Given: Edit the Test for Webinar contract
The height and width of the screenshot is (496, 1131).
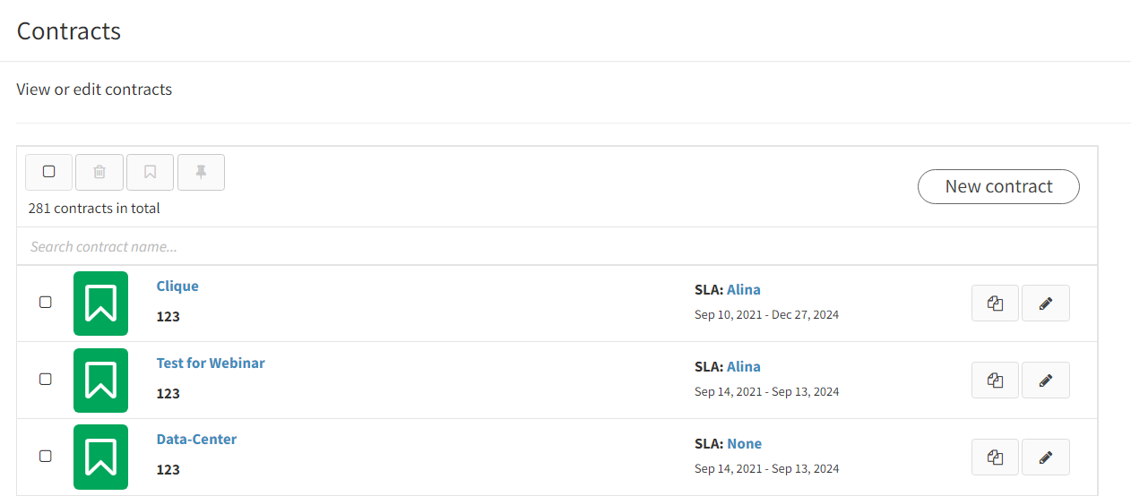Looking at the screenshot, I should click(x=1046, y=381).
